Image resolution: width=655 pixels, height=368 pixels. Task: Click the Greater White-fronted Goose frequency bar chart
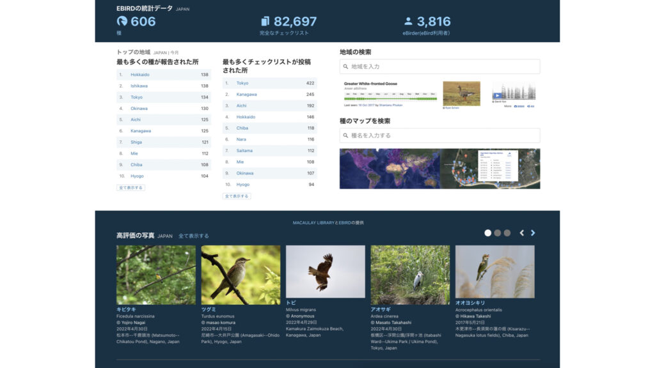(x=391, y=97)
